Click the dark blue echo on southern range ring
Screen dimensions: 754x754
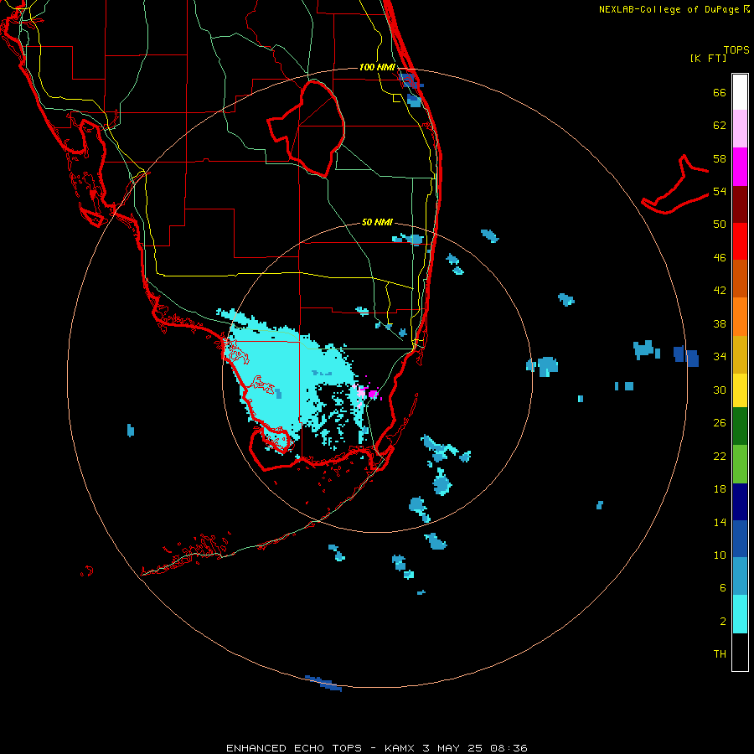pyautogui.click(x=323, y=683)
